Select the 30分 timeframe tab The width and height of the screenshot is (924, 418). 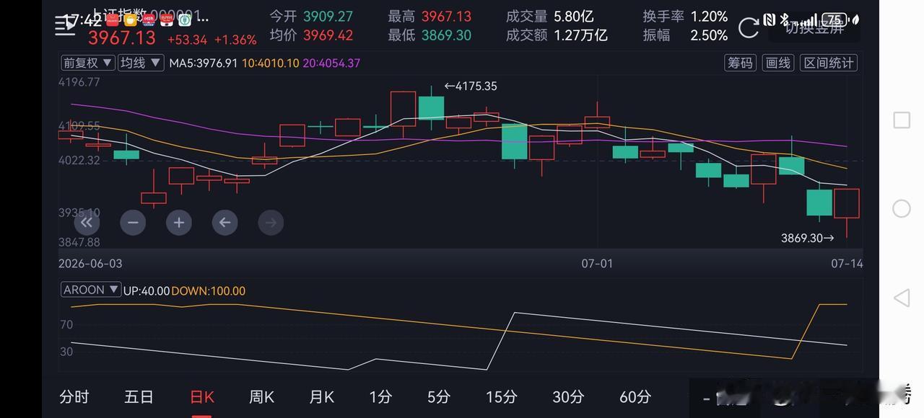[x=568, y=396]
